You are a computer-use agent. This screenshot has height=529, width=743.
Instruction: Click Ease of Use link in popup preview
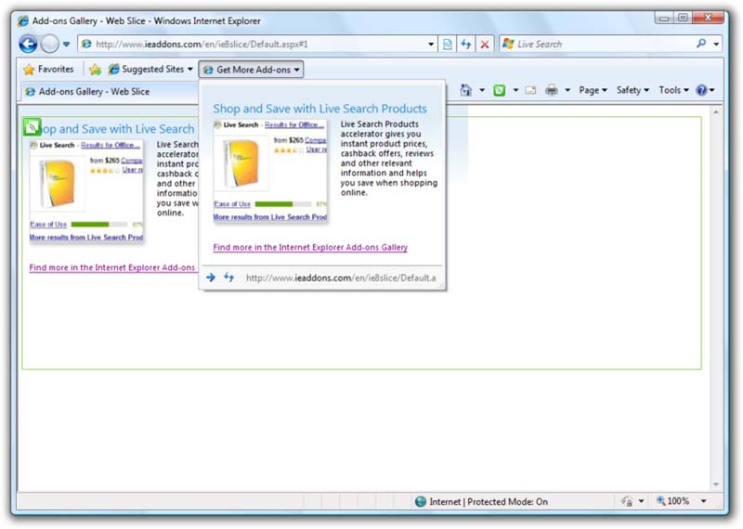pyautogui.click(x=232, y=204)
